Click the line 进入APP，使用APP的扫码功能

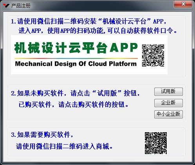97,31
